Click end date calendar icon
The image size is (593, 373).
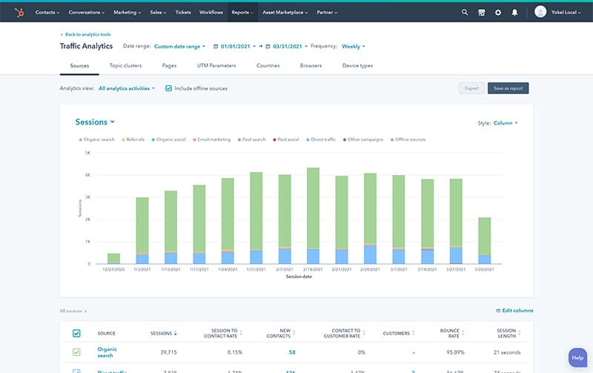(268, 47)
